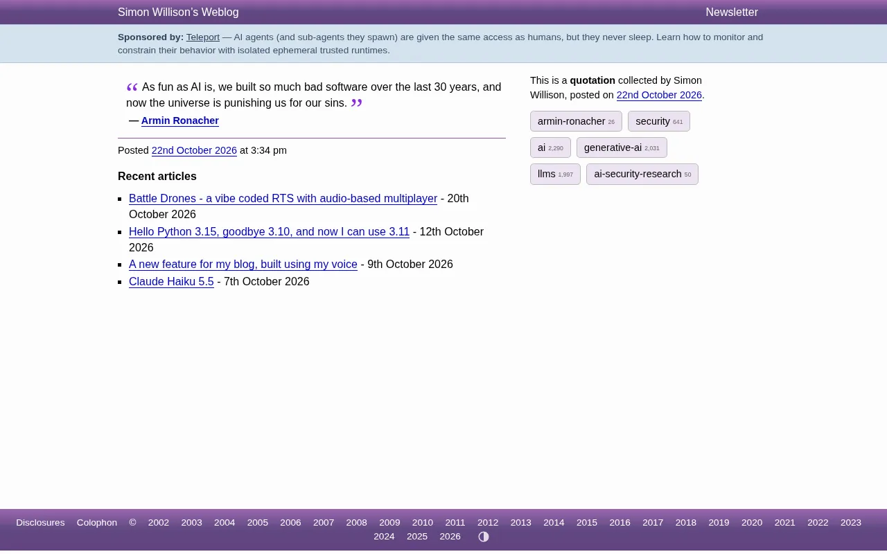Select the armin-ronacher tag

(576, 121)
